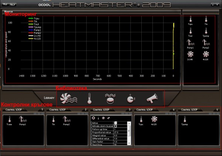Screen dimensions: 222x156
Task: Click the Control Loop 2 header
Action: coord(57,110)
